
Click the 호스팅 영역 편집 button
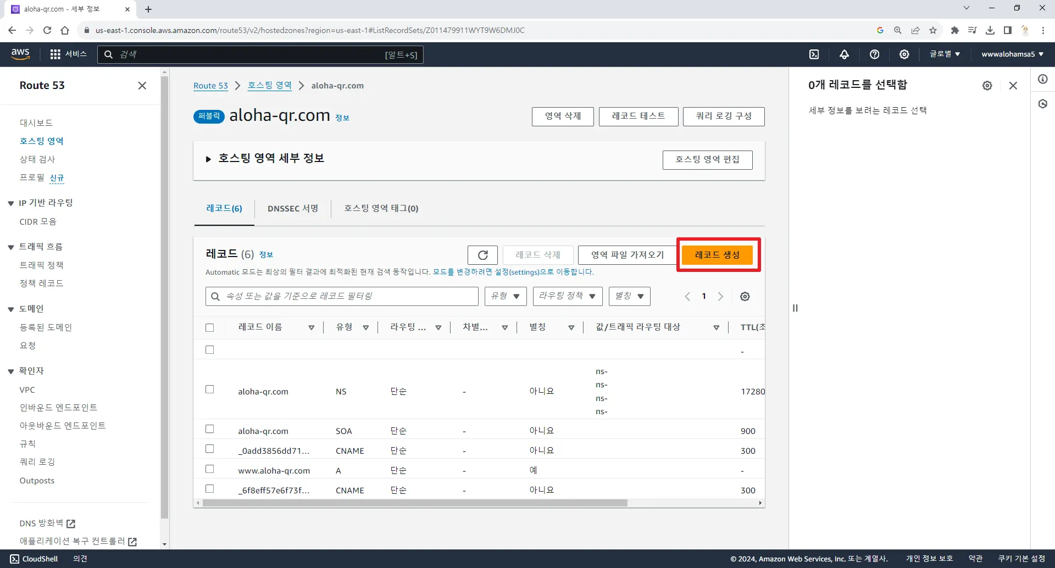[708, 160]
